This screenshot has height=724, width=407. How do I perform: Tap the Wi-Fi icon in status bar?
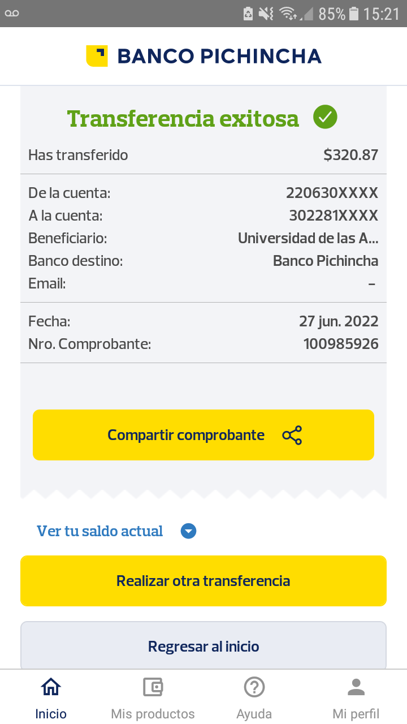[x=288, y=14]
